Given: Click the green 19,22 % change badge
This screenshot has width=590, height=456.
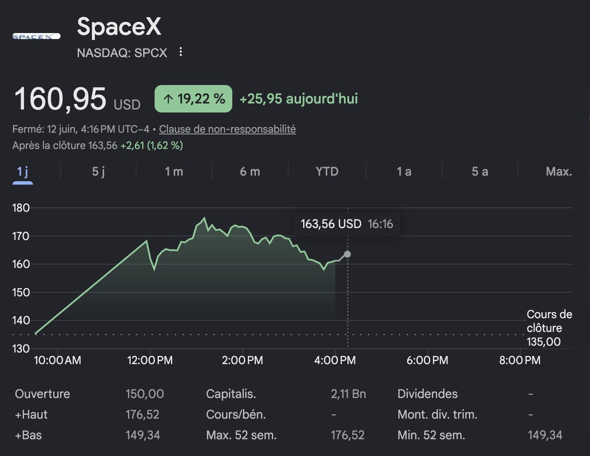Looking at the screenshot, I should (x=193, y=99).
